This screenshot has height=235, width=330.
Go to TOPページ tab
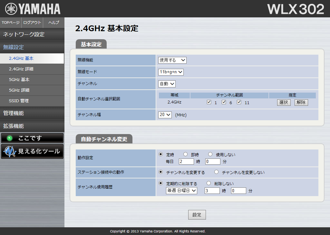pyautogui.click(x=11, y=23)
